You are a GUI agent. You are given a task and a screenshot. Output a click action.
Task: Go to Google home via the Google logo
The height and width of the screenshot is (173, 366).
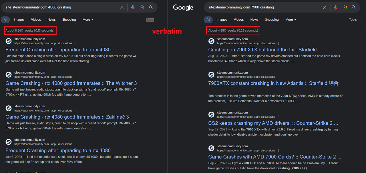click(x=183, y=8)
